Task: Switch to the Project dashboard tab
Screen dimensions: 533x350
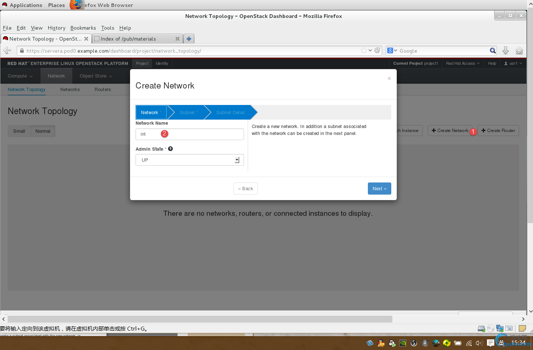Action: (x=142, y=63)
